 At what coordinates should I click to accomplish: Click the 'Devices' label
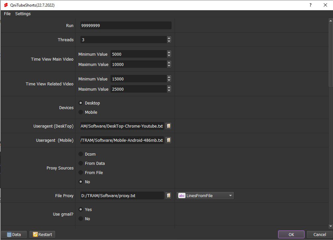coord(66,108)
